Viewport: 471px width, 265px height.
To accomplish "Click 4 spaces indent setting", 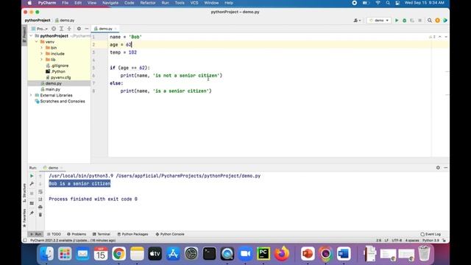I will [x=412, y=241].
